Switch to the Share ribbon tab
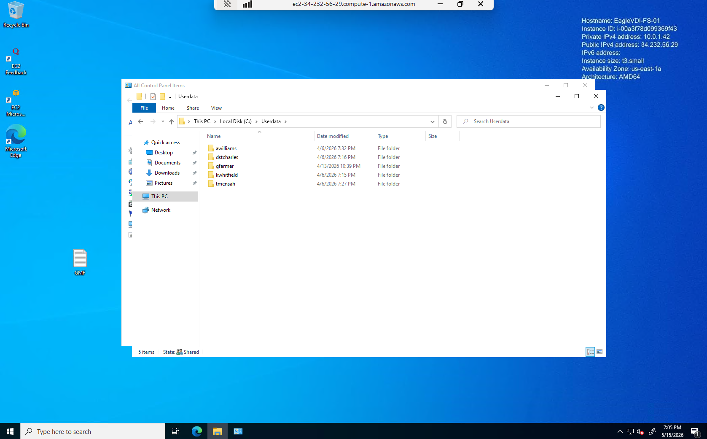Screen dimensions: 707x439 point(193,108)
